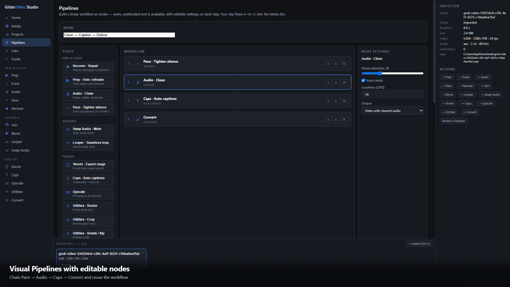
Task: Add Recover Repair tool to workflow
Action: [88, 68]
